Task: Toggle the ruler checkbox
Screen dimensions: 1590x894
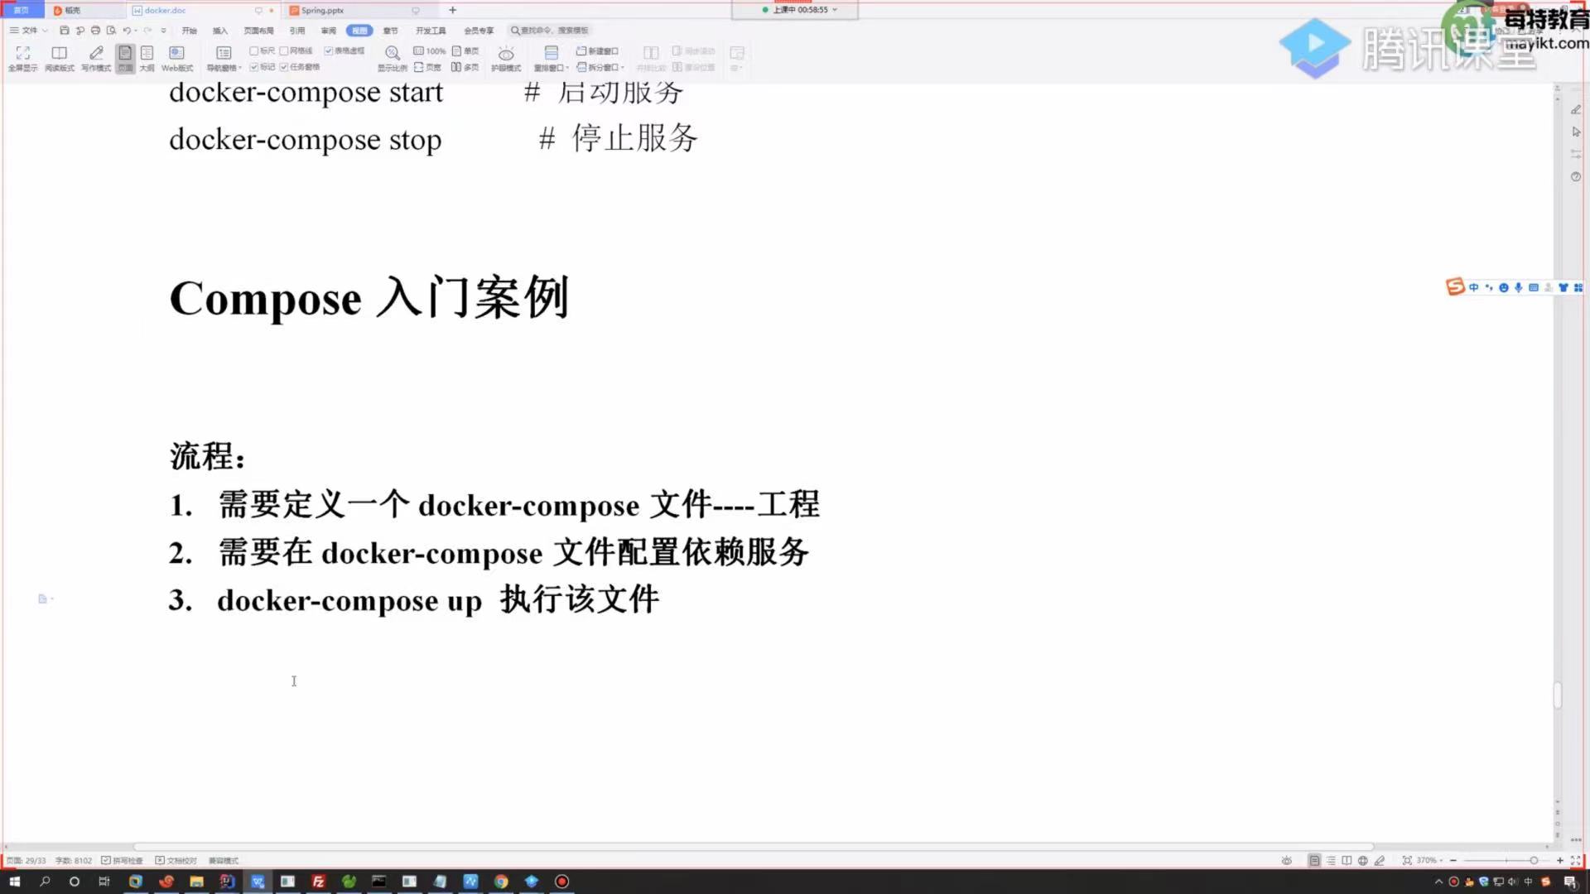Action: [x=254, y=51]
